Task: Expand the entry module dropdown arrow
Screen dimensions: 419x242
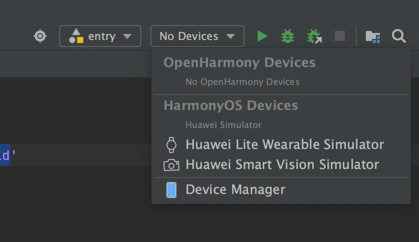Action: click(127, 36)
